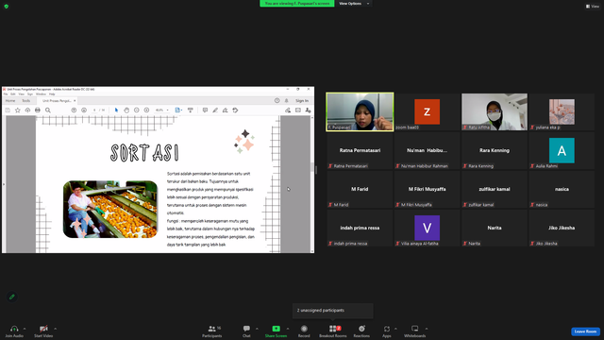The height and width of the screenshot is (340, 604).
Task: Open the View menu in Acrobat
Action: pyautogui.click(x=22, y=94)
